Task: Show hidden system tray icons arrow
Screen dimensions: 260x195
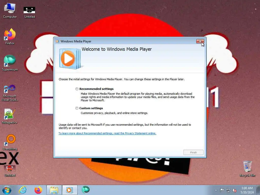Action: 216,190
